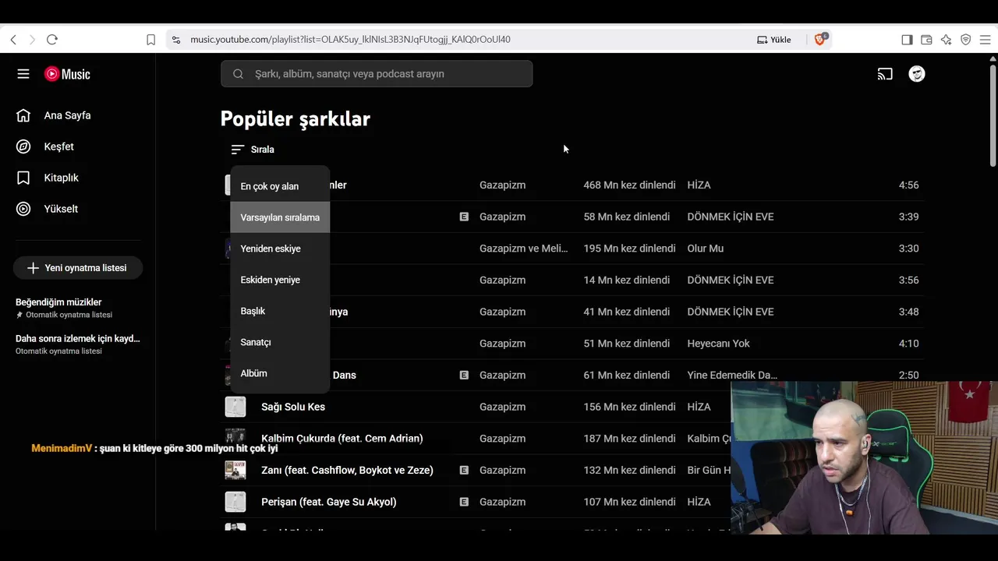998x561 pixels.
Task: Sort by Sanatçı
Action: tap(280, 342)
